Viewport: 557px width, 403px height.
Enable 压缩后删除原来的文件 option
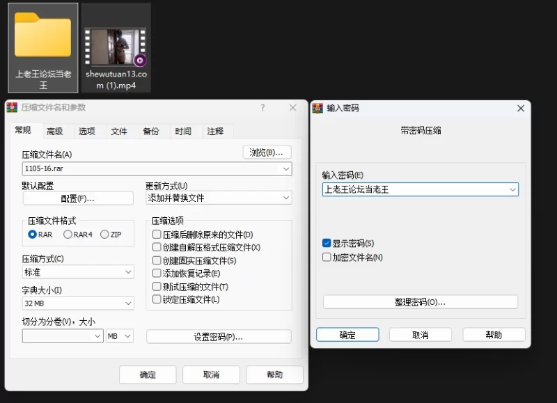[x=157, y=235]
